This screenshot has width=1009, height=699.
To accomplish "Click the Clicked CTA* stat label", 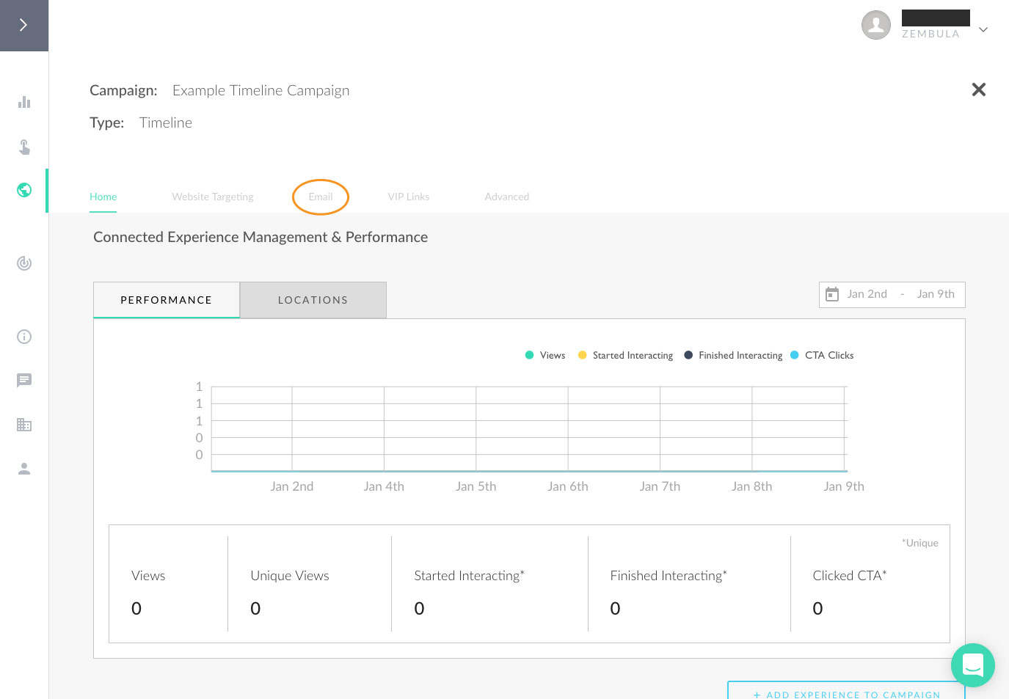I will pyautogui.click(x=850, y=576).
